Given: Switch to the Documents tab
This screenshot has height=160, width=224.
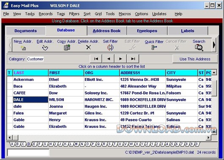Looking at the screenshot, I should [26, 31].
